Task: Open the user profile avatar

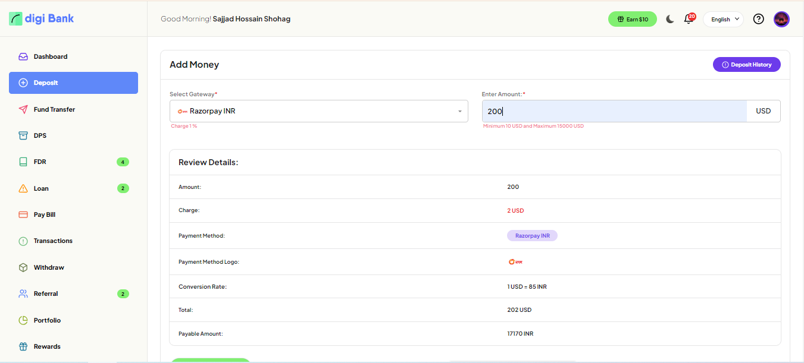Action: click(x=781, y=19)
